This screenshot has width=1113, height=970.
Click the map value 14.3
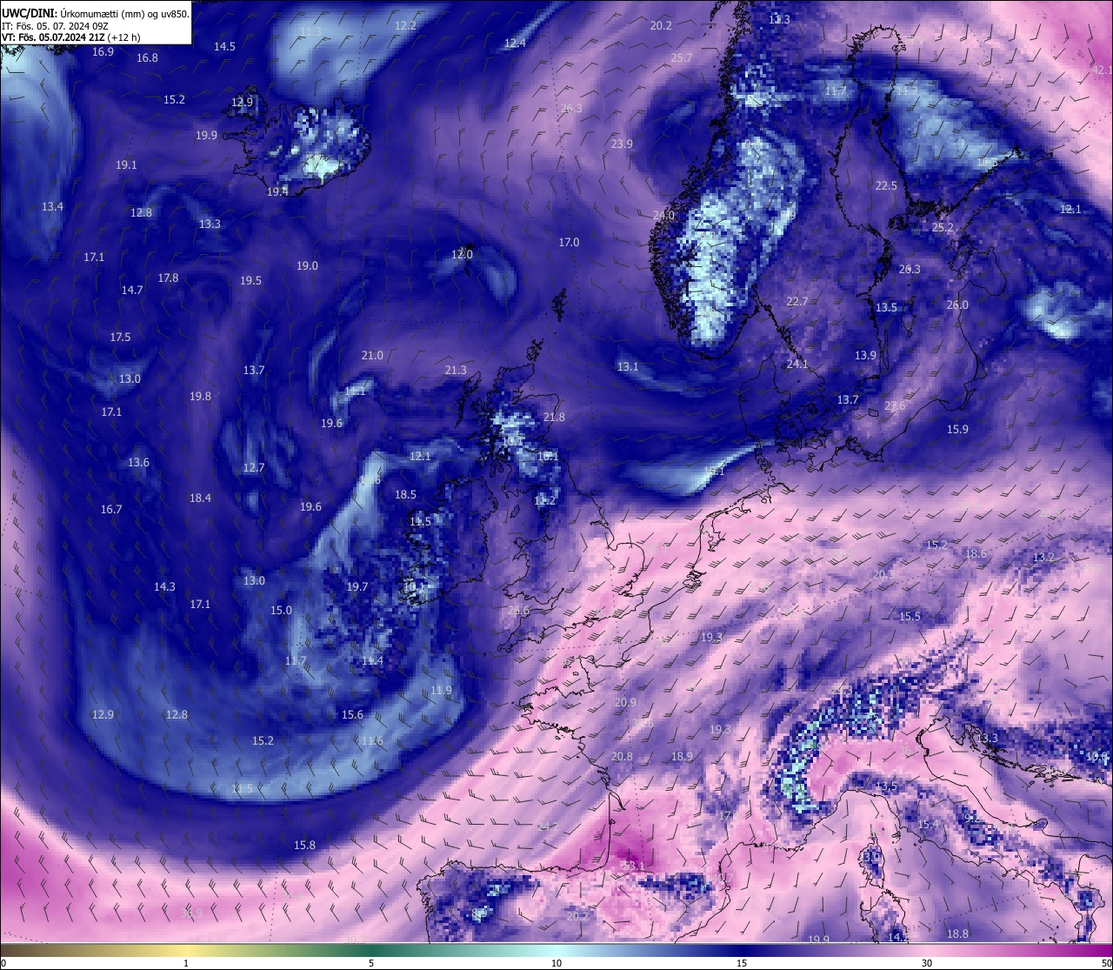click(x=164, y=587)
